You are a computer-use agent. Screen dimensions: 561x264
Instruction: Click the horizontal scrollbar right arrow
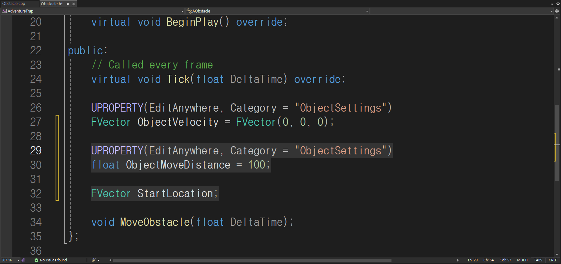[458, 260]
